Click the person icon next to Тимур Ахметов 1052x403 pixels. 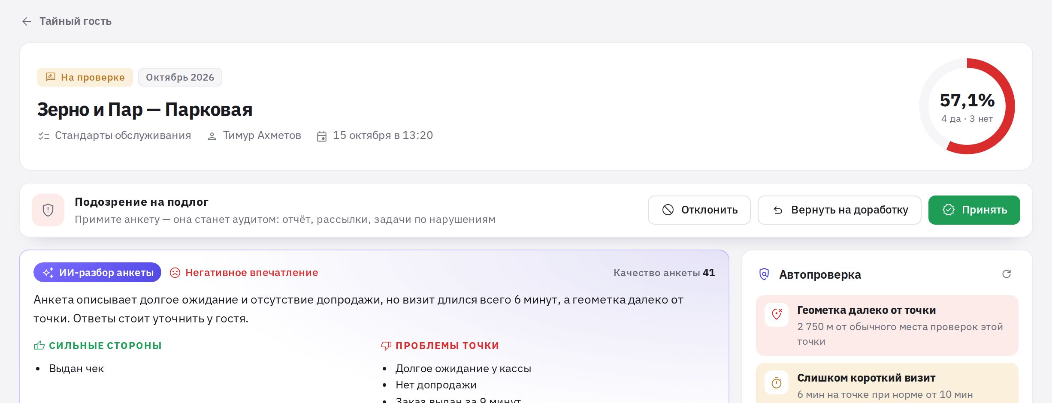[x=212, y=136]
